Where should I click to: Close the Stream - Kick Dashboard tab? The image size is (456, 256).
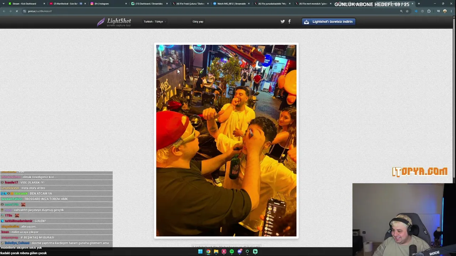[44, 4]
